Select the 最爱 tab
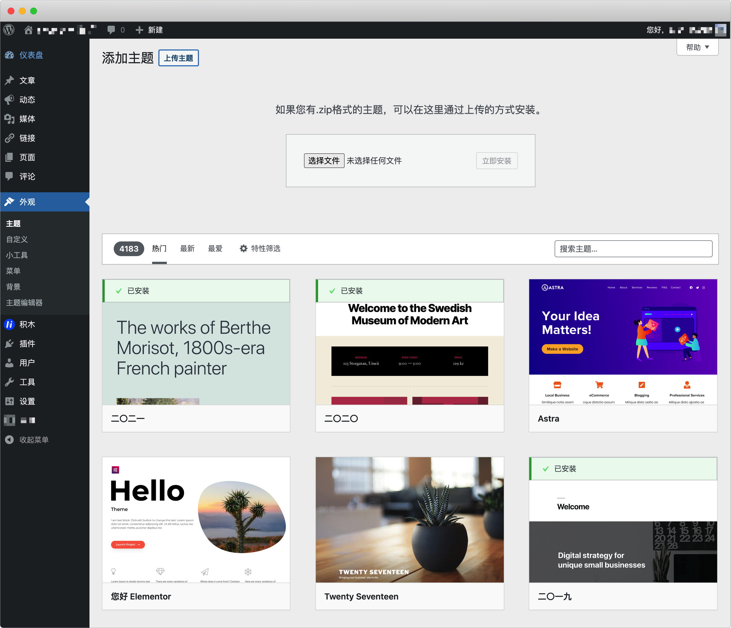This screenshot has width=731, height=628. pos(215,248)
